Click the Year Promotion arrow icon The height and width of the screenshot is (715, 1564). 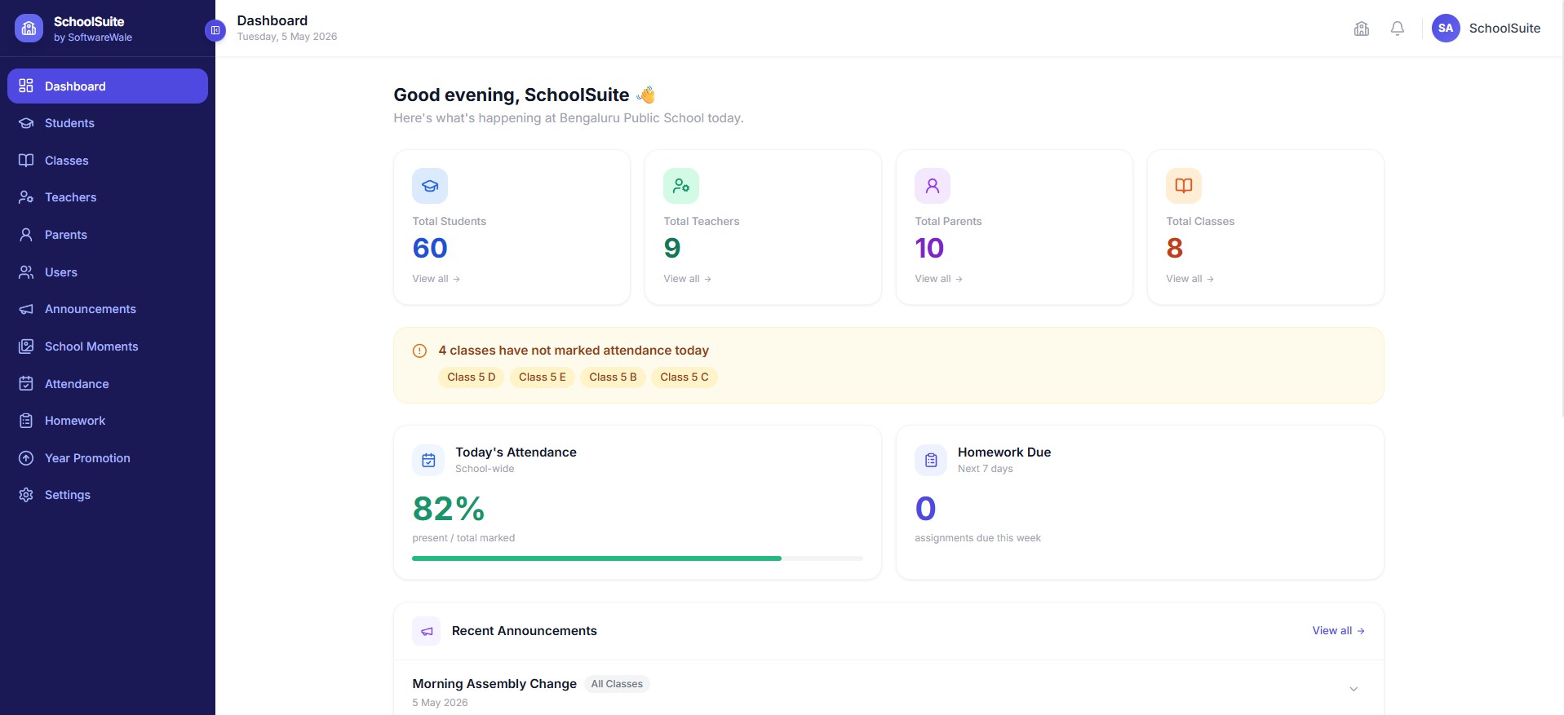click(x=26, y=458)
